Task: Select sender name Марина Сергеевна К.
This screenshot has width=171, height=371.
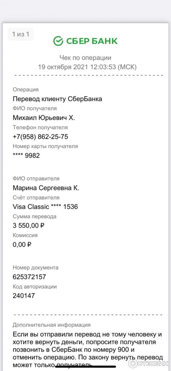Action: [46, 188]
